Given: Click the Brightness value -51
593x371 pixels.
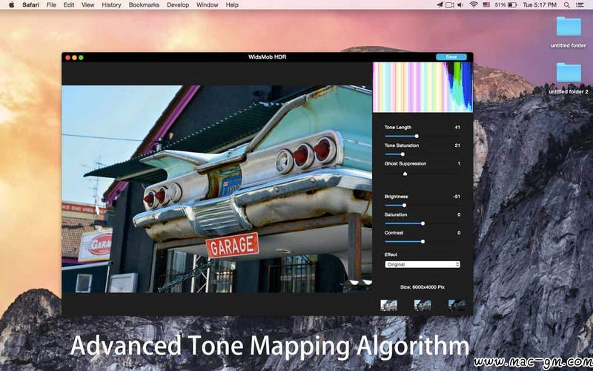Looking at the screenshot, I should pyautogui.click(x=457, y=197).
